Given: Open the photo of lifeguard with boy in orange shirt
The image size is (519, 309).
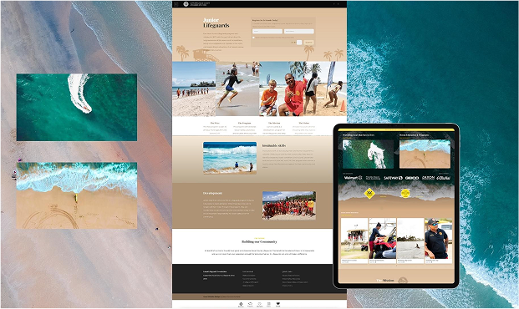Looking at the screenshot, I should coord(281,89).
